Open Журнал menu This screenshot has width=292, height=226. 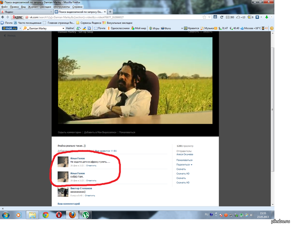pyautogui.click(x=33, y=7)
